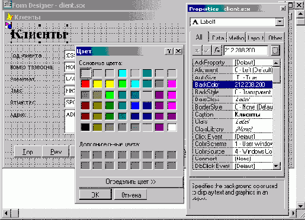
Task: Select the ClassLibrary property row
Action: 233,129
